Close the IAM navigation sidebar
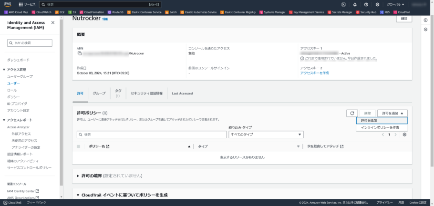434x206 pixels. click(53, 23)
